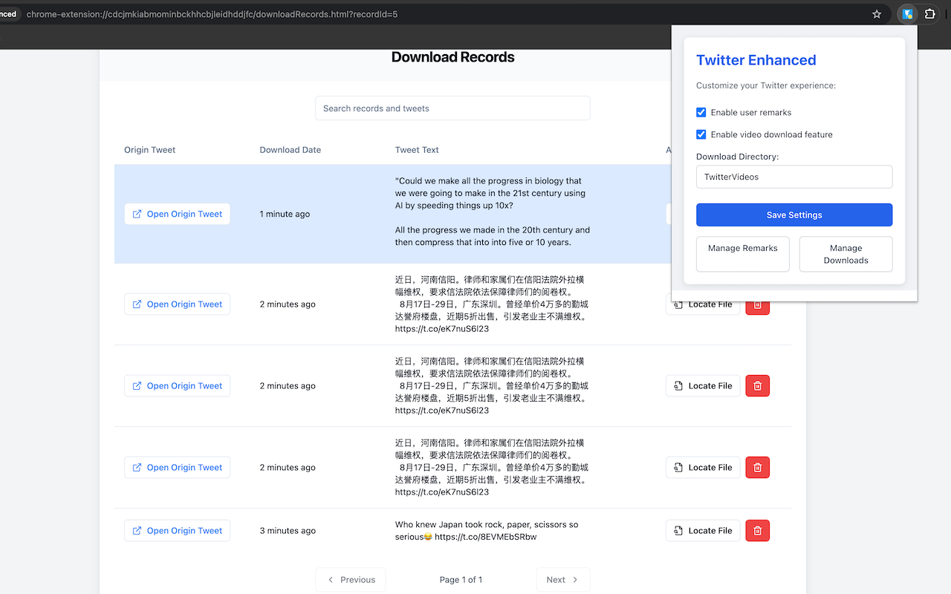
Task: Open Origin Tweet for the 3 minutes ago record
Action: (177, 531)
